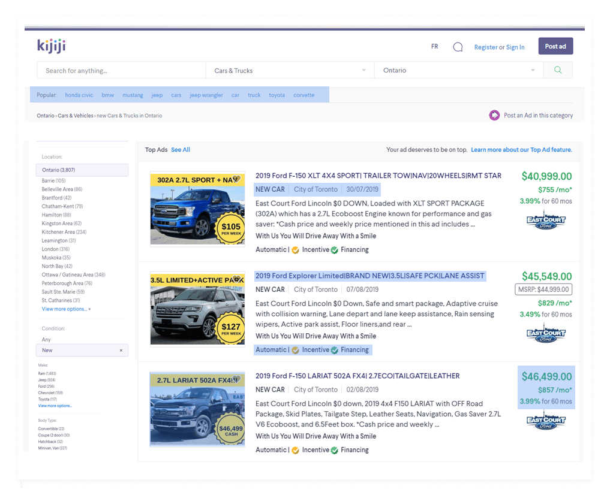This screenshot has height=498, width=604.
Task: Click the dark F-150 Lariat thumbnail
Action: 197,409
